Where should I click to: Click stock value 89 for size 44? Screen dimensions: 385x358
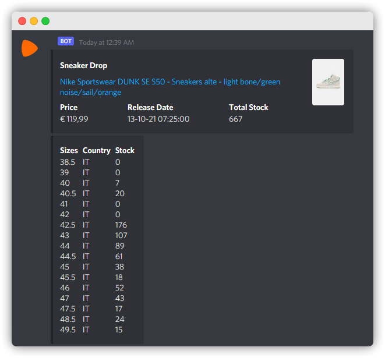(120, 246)
